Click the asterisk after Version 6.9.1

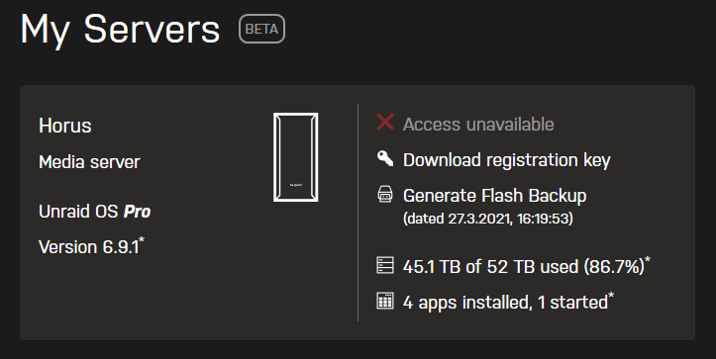142,239
